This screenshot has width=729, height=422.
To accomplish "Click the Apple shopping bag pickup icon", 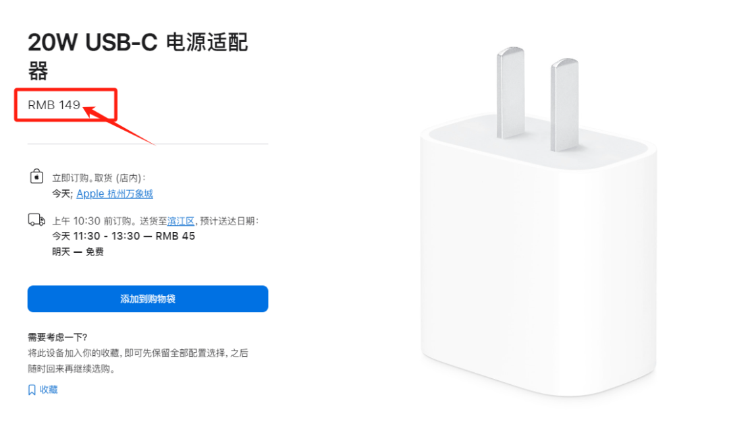I will tap(36, 177).
